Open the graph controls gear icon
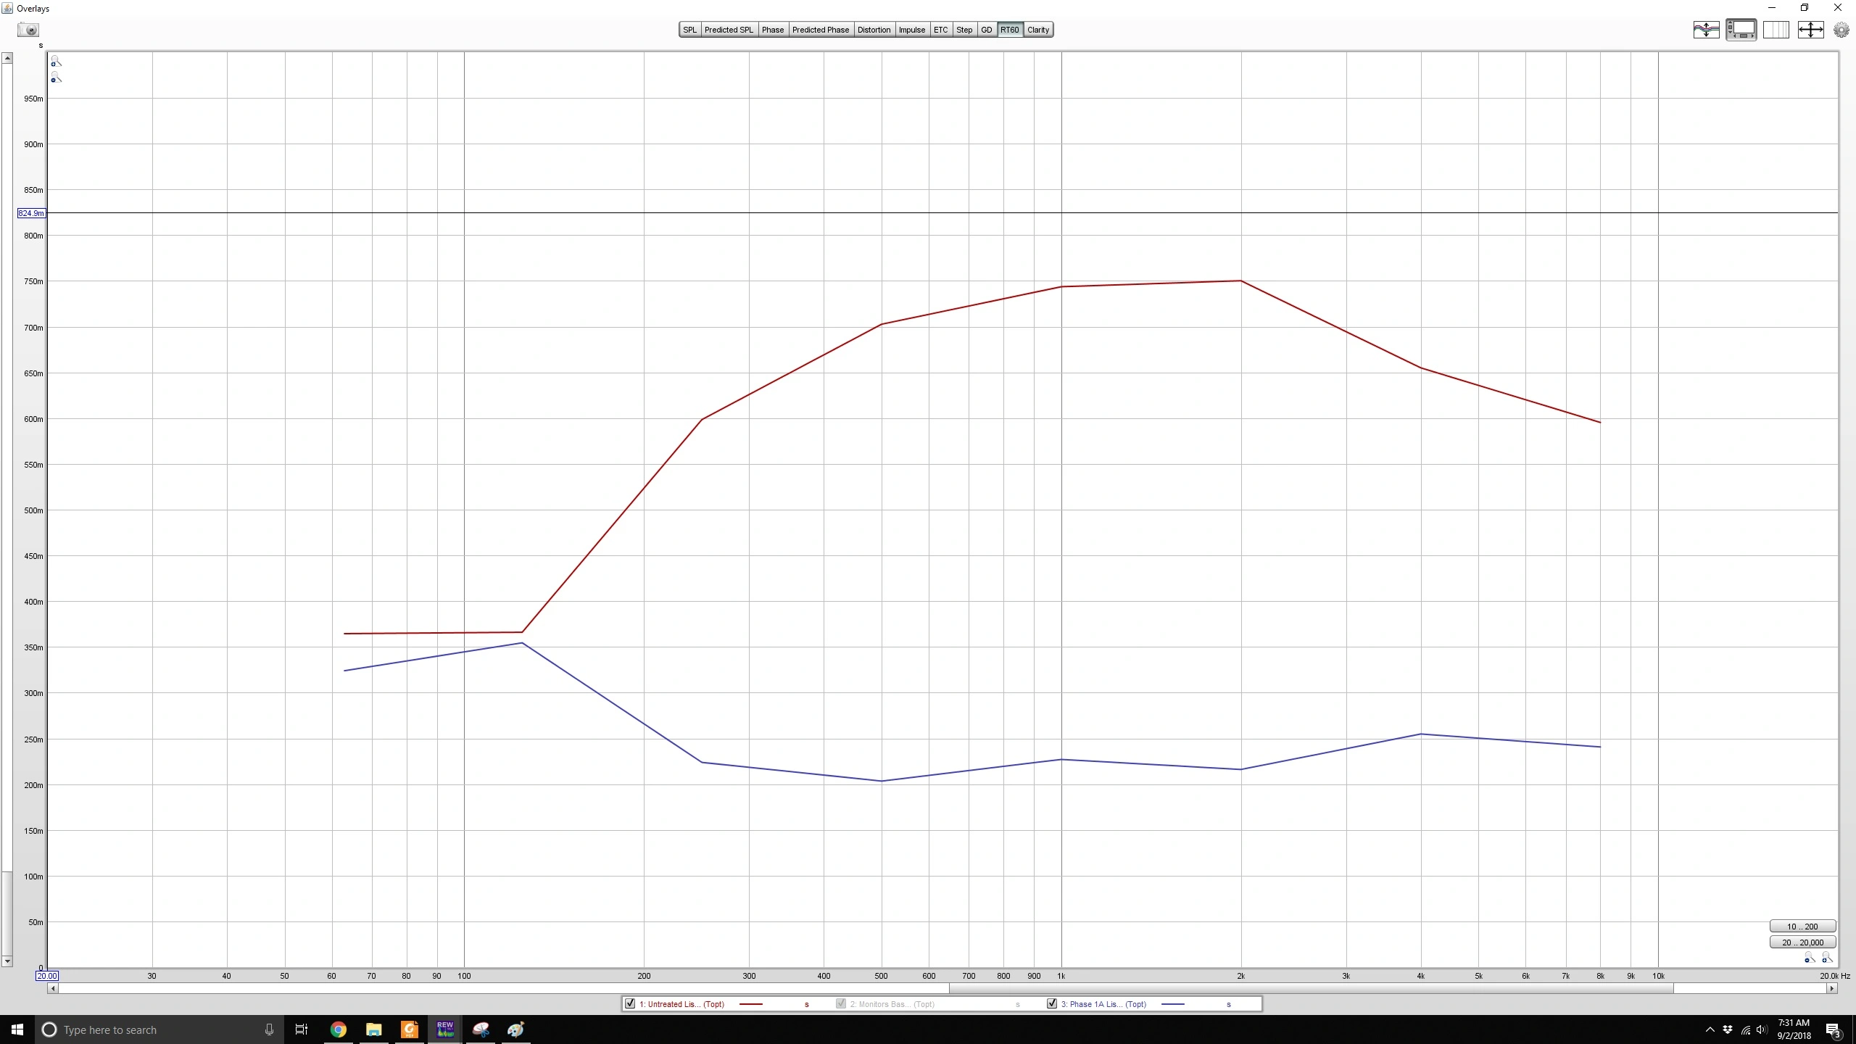Viewport: 1856px width, 1044px height. (x=1841, y=30)
